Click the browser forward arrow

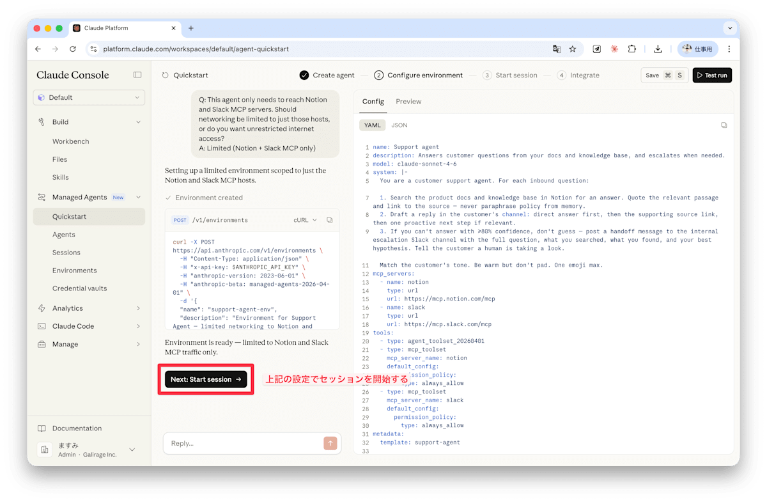click(55, 49)
